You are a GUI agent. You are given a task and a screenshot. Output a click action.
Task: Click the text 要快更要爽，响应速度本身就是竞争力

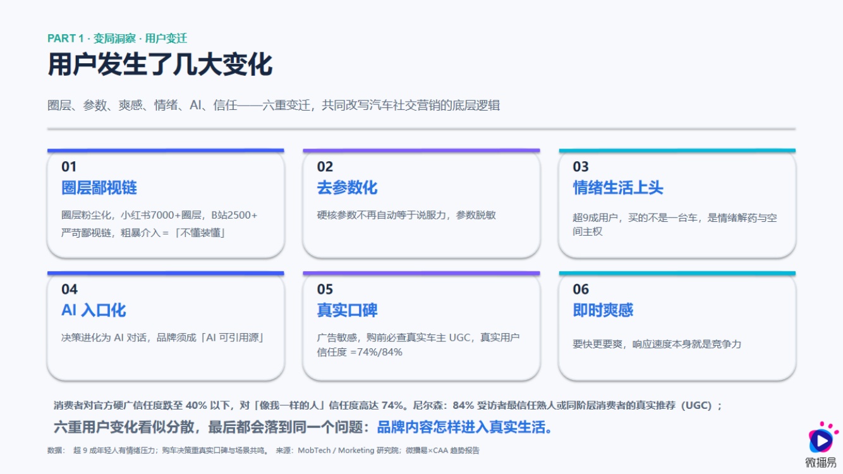click(x=657, y=344)
